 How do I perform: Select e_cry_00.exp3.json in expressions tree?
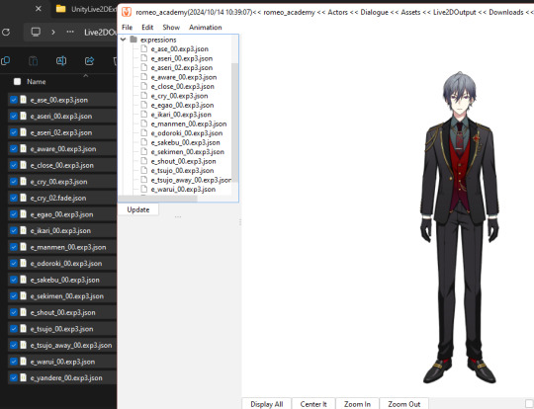coord(179,96)
